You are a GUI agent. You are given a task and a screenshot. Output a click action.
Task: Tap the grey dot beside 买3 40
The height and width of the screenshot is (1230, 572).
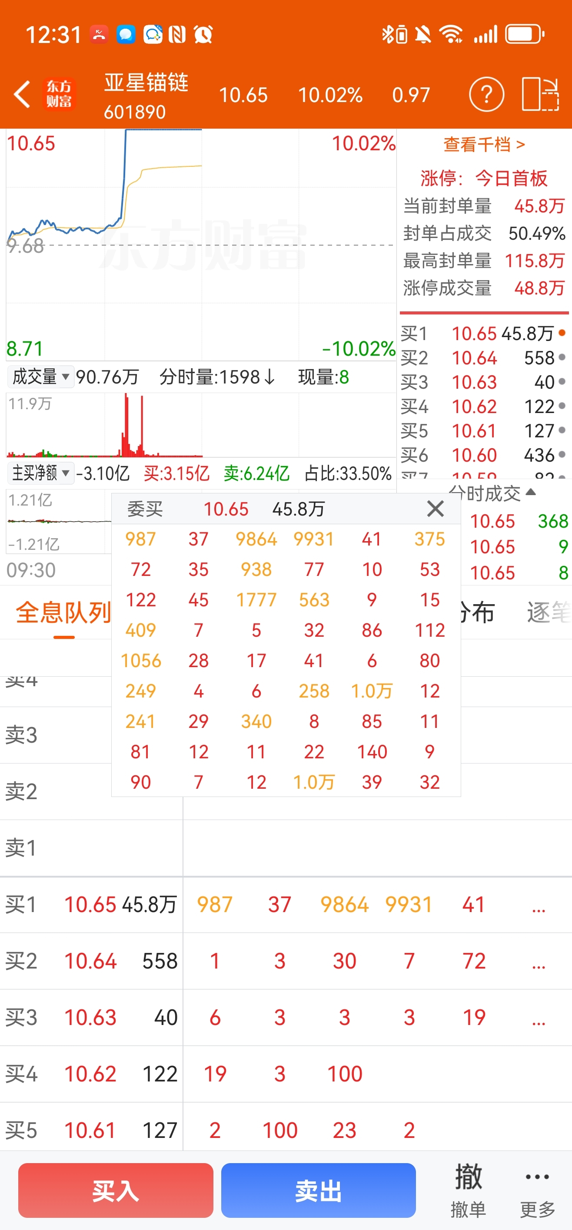click(562, 381)
